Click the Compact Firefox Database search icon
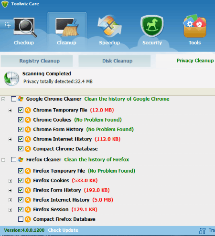The image size is (215, 236). [28, 219]
